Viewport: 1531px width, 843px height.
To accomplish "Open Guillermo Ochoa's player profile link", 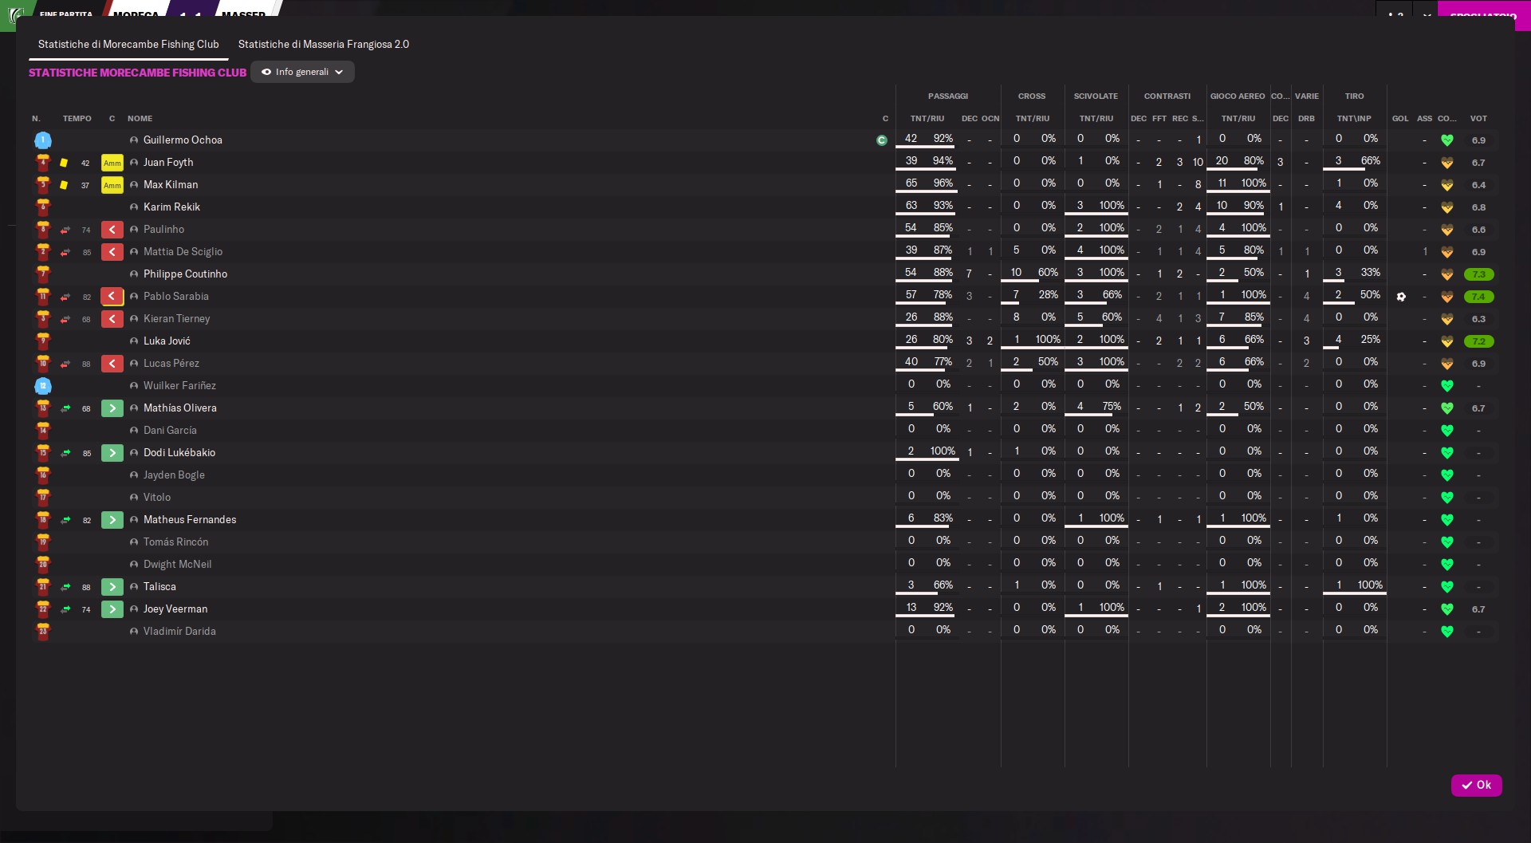I will point(183,140).
